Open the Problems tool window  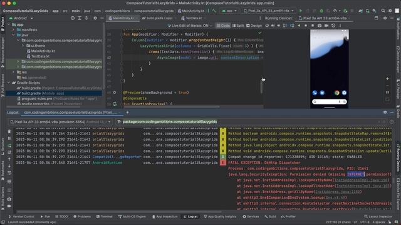tap(82, 217)
